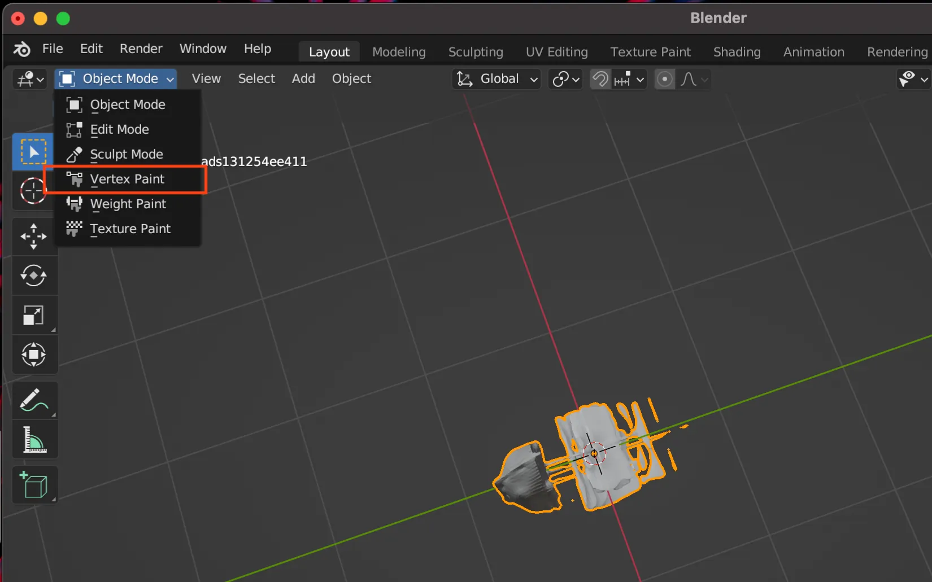
Task: Select the Scale tool
Action: pyautogui.click(x=33, y=315)
